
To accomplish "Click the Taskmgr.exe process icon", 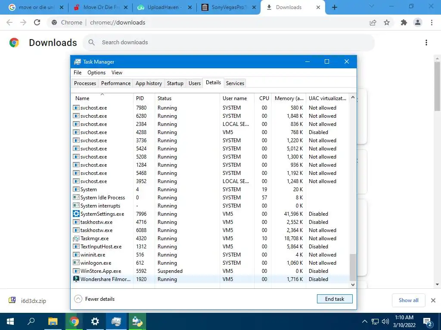I will (x=76, y=238).
